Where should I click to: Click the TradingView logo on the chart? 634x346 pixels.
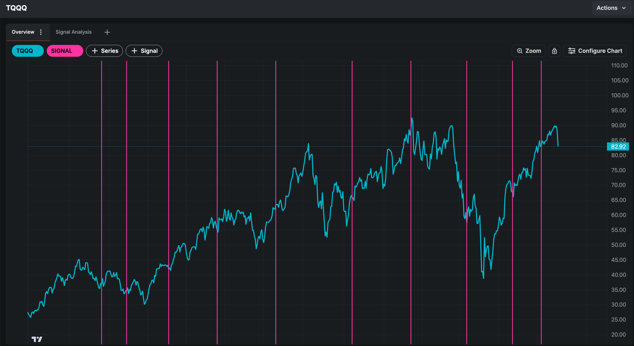(x=37, y=339)
